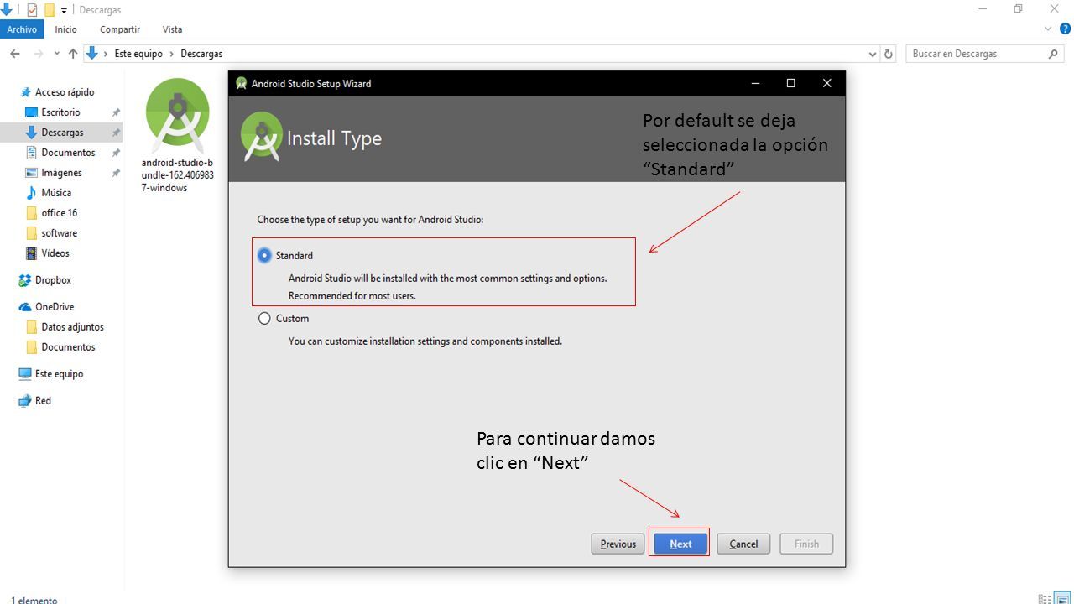Click the pin icon beside Escritorio
Screen dimensions: 1074x604
click(116, 112)
